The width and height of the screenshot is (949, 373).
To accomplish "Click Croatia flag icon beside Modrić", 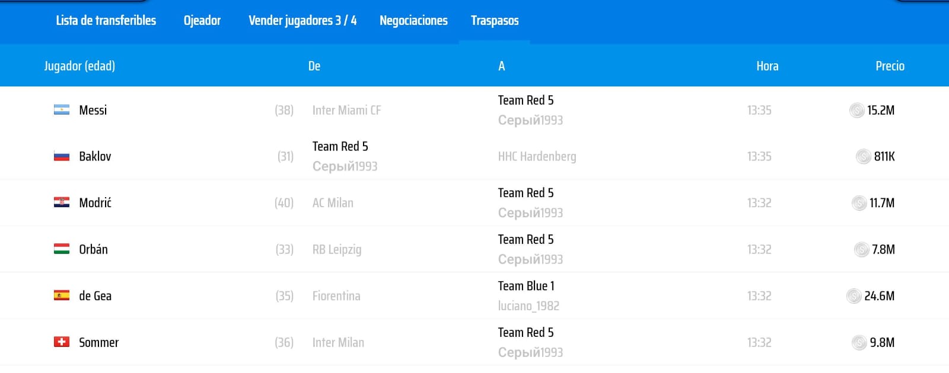I will click(x=62, y=202).
